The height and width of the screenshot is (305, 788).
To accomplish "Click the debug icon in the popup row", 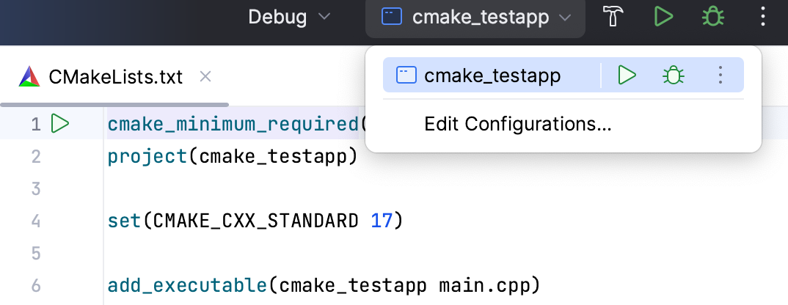I will pos(673,75).
